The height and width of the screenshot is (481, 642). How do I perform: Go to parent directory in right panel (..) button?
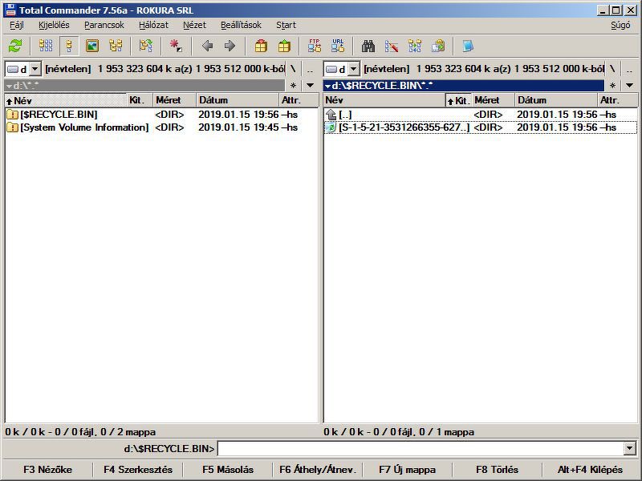[629, 69]
